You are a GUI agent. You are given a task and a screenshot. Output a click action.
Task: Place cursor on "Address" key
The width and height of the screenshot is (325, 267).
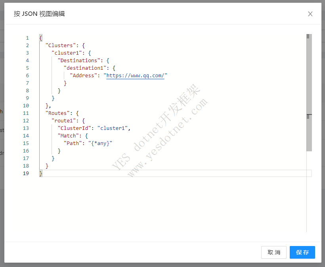pos(83,76)
